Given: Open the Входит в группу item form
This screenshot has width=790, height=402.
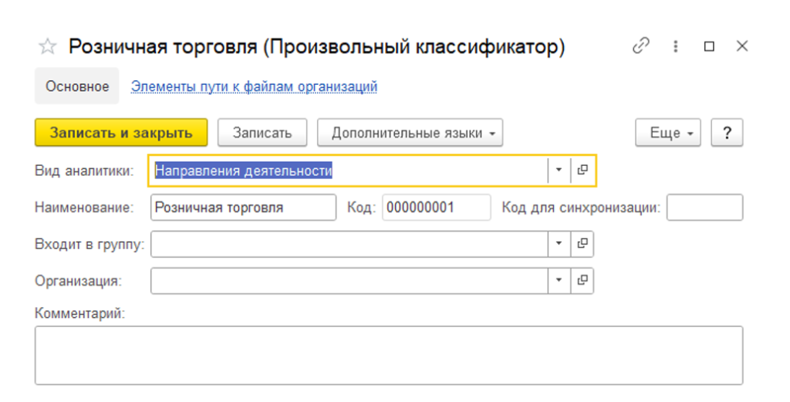Looking at the screenshot, I should (582, 244).
